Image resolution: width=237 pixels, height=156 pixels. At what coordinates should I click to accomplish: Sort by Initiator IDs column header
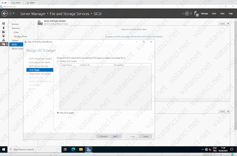click(96, 65)
